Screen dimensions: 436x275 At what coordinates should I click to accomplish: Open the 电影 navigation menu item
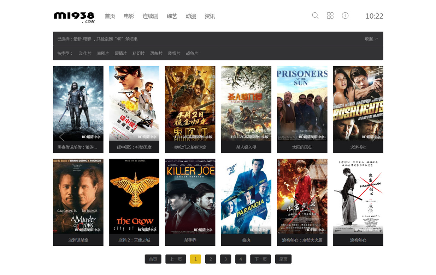(129, 16)
